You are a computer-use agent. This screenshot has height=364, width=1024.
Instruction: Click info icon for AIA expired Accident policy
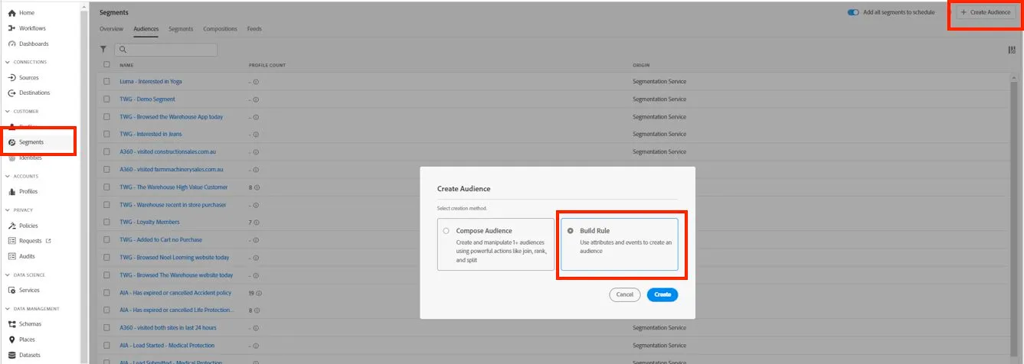click(x=260, y=293)
